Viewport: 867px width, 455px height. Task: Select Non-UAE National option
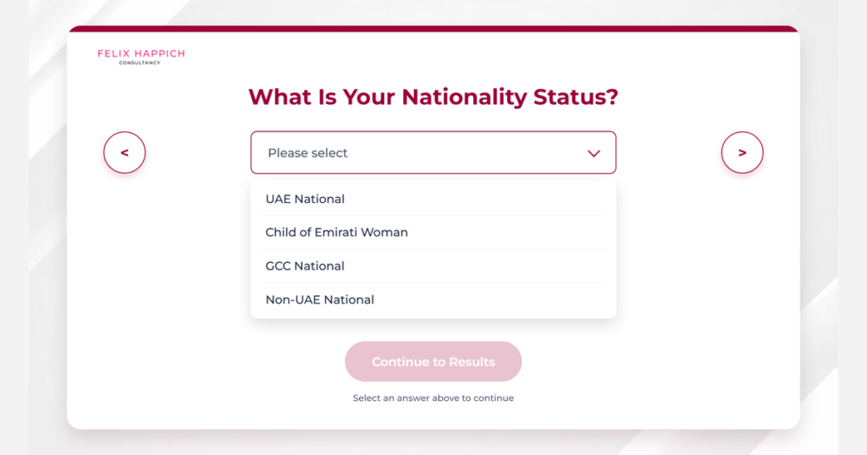click(x=433, y=300)
